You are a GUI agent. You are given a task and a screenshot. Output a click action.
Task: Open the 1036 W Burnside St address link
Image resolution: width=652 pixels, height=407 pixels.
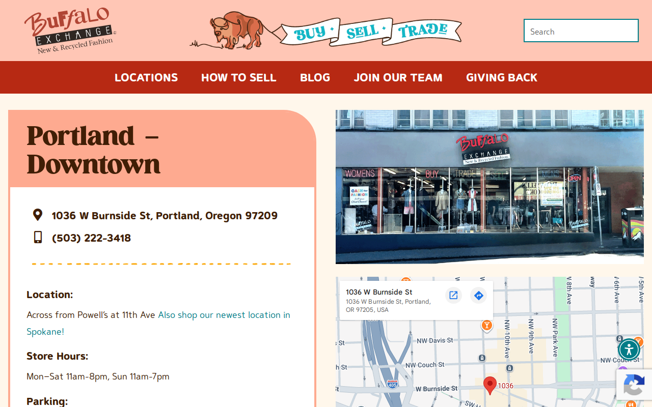[x=165, y=216]
